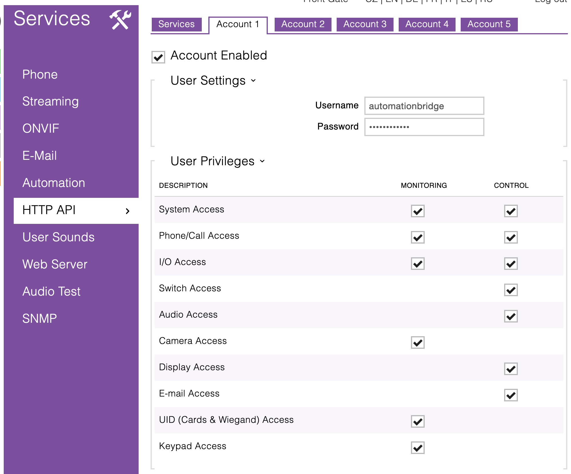The width and height of the screenshot is (571, 474).
Task: Click the Services tools wrench-hammer icon
Action: click(x=120, y=20)
